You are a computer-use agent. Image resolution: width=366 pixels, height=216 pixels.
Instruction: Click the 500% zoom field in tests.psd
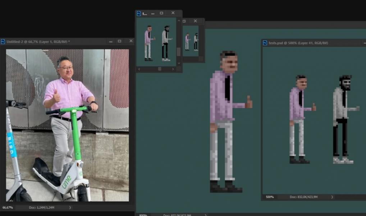(270, 197)
